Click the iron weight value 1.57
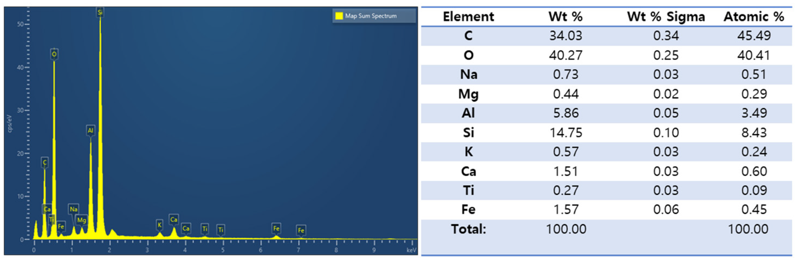797x260 pixels. tap(566, 210)
